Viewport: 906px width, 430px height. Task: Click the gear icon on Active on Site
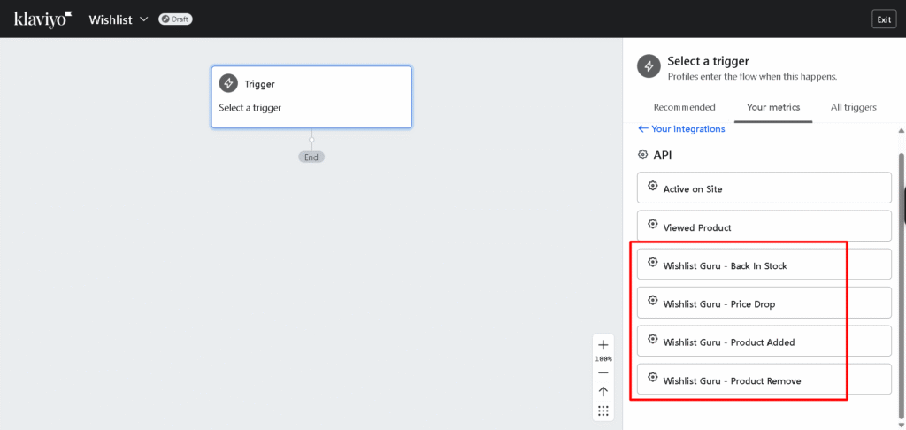tap(653, 186)
